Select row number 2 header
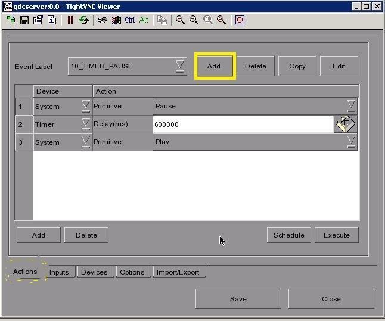 click(x=24, y=124)
